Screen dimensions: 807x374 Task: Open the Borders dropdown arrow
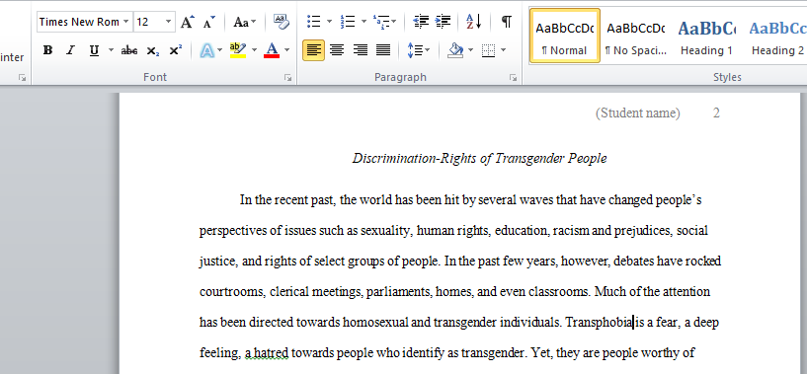[x=504, y=50]
